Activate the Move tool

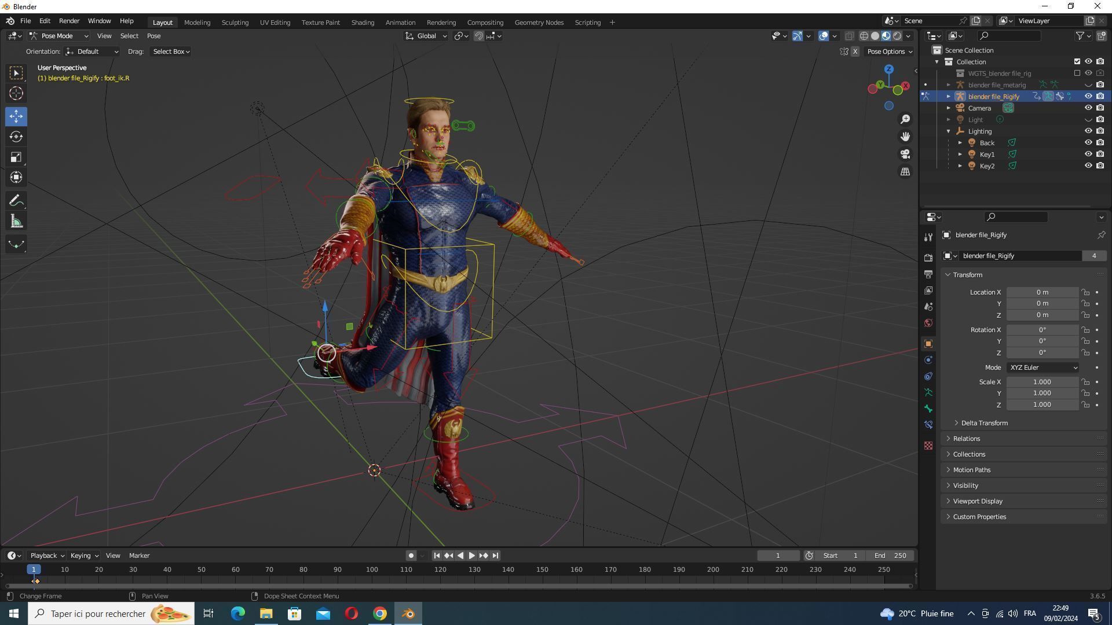click(16, 116)
